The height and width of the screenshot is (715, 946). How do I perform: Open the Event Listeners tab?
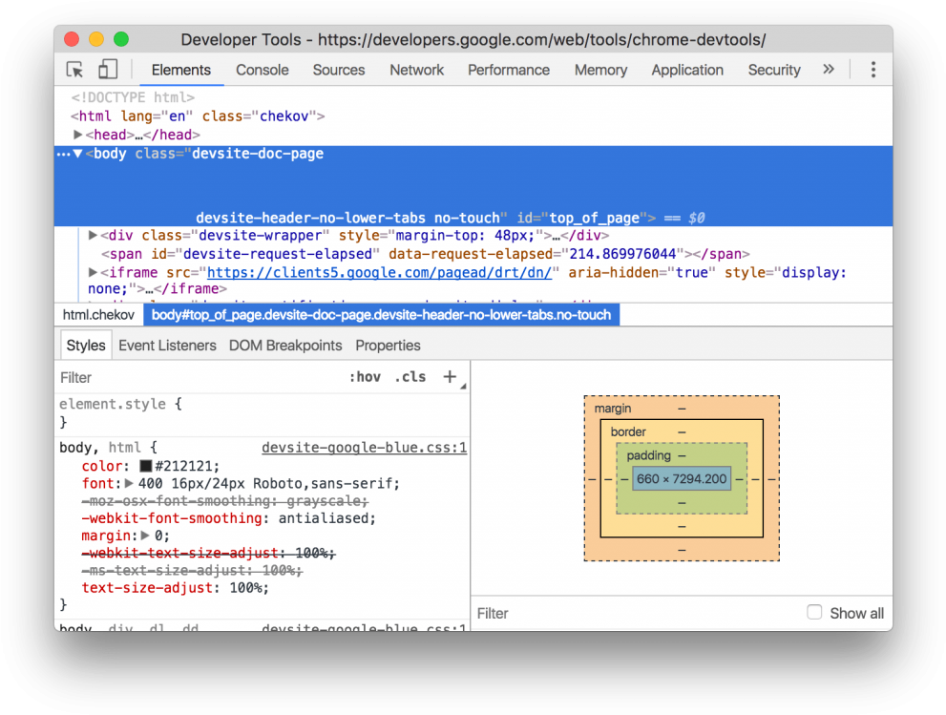coord(167,345)
